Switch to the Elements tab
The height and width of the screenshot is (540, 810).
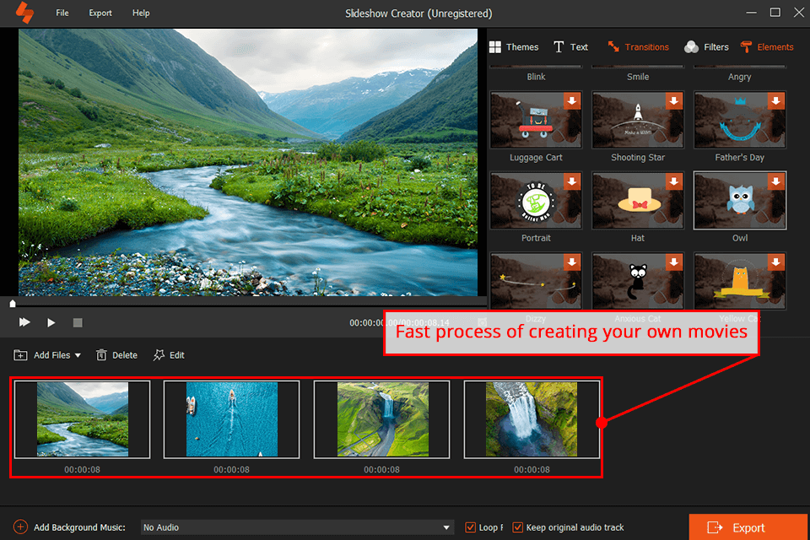pyautogui.click(x=767, y=47)
